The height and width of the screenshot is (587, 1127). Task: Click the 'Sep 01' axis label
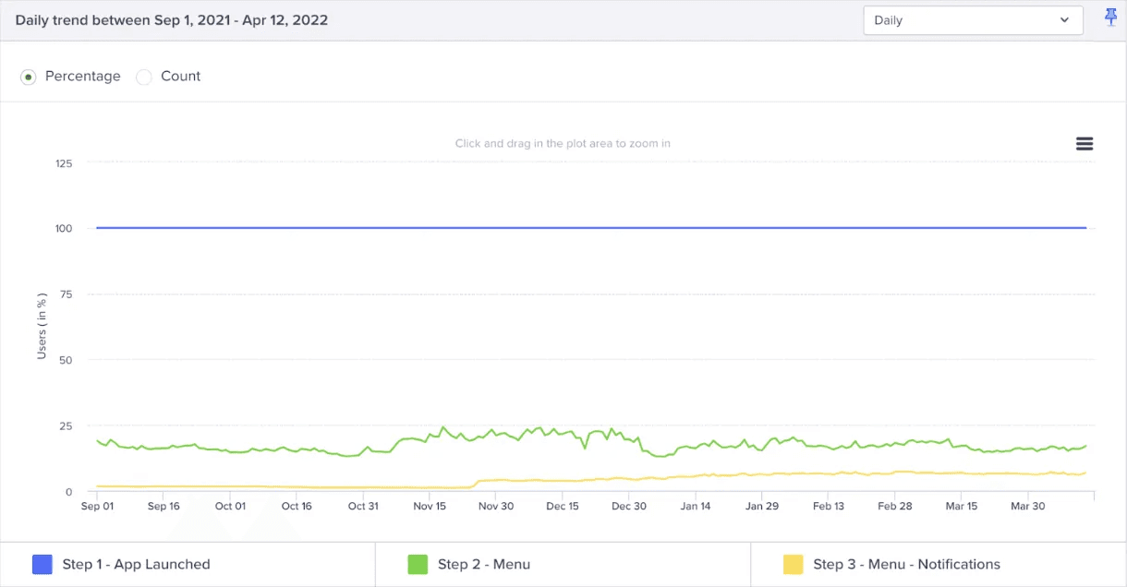tap(97, 506)
